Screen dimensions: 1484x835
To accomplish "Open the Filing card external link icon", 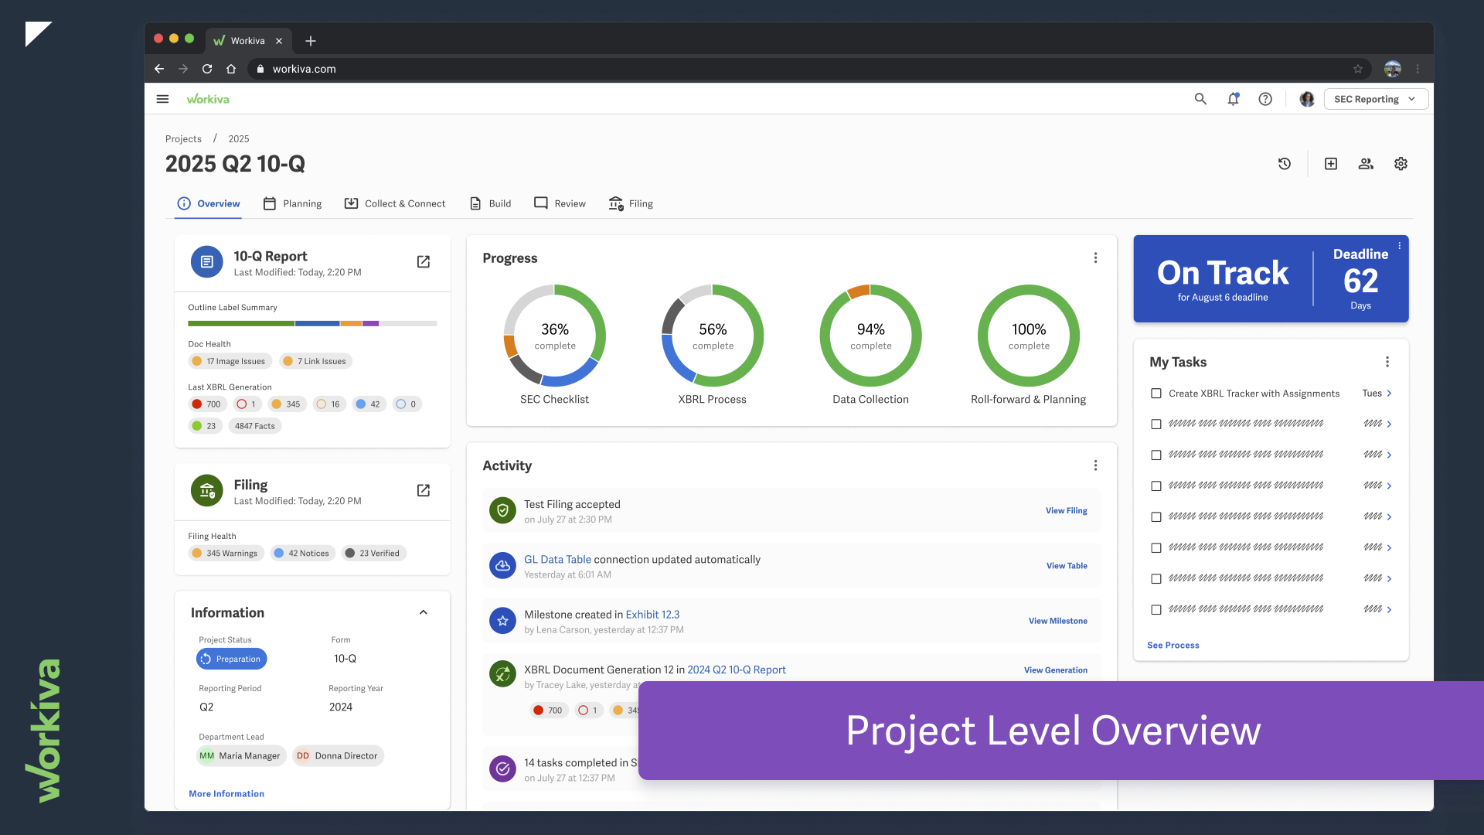I will [x=424, y=491].
